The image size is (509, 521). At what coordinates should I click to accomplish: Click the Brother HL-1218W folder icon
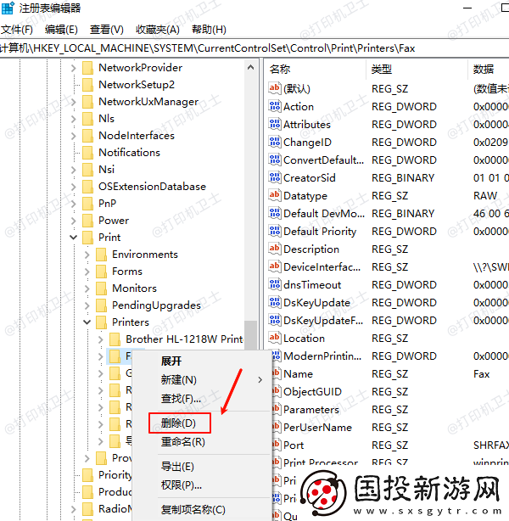(115, 339)
